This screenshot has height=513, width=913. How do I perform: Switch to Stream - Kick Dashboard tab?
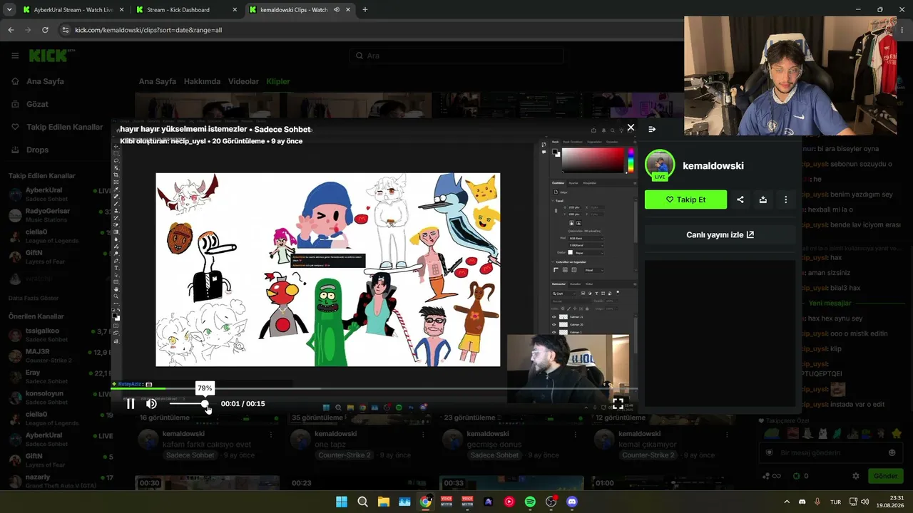tap(187, 10)
